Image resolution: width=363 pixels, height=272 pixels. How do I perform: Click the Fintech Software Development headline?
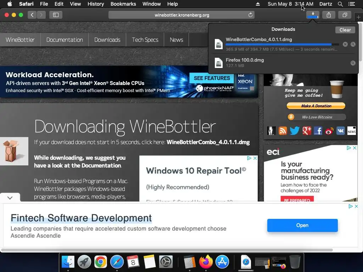coord(81,218)
